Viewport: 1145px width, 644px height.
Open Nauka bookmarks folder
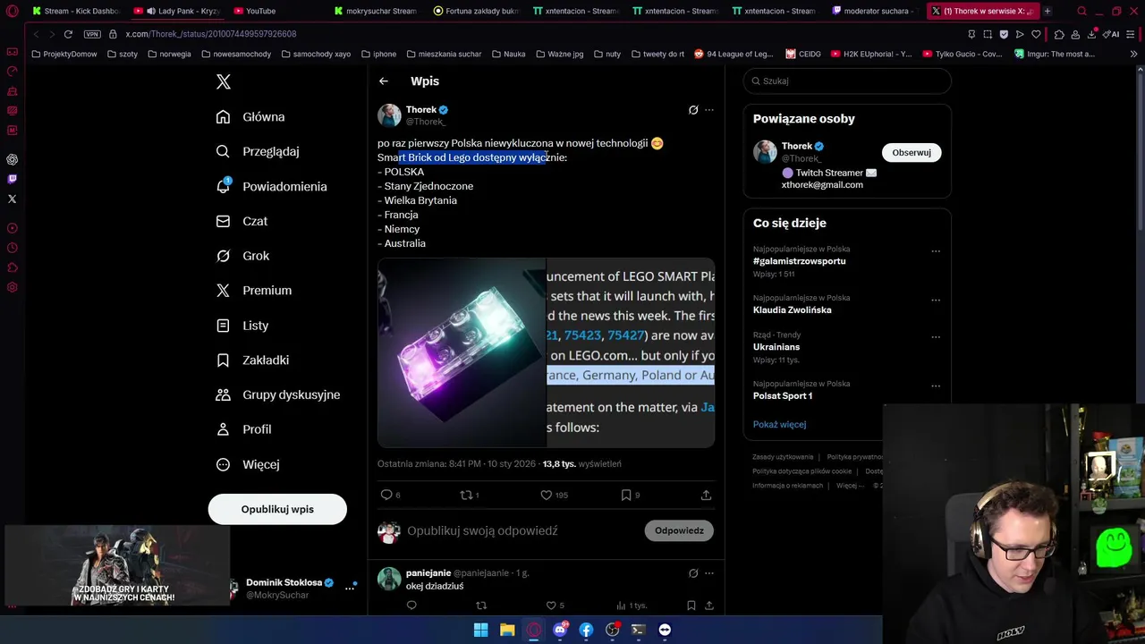[x=508, y=54]
